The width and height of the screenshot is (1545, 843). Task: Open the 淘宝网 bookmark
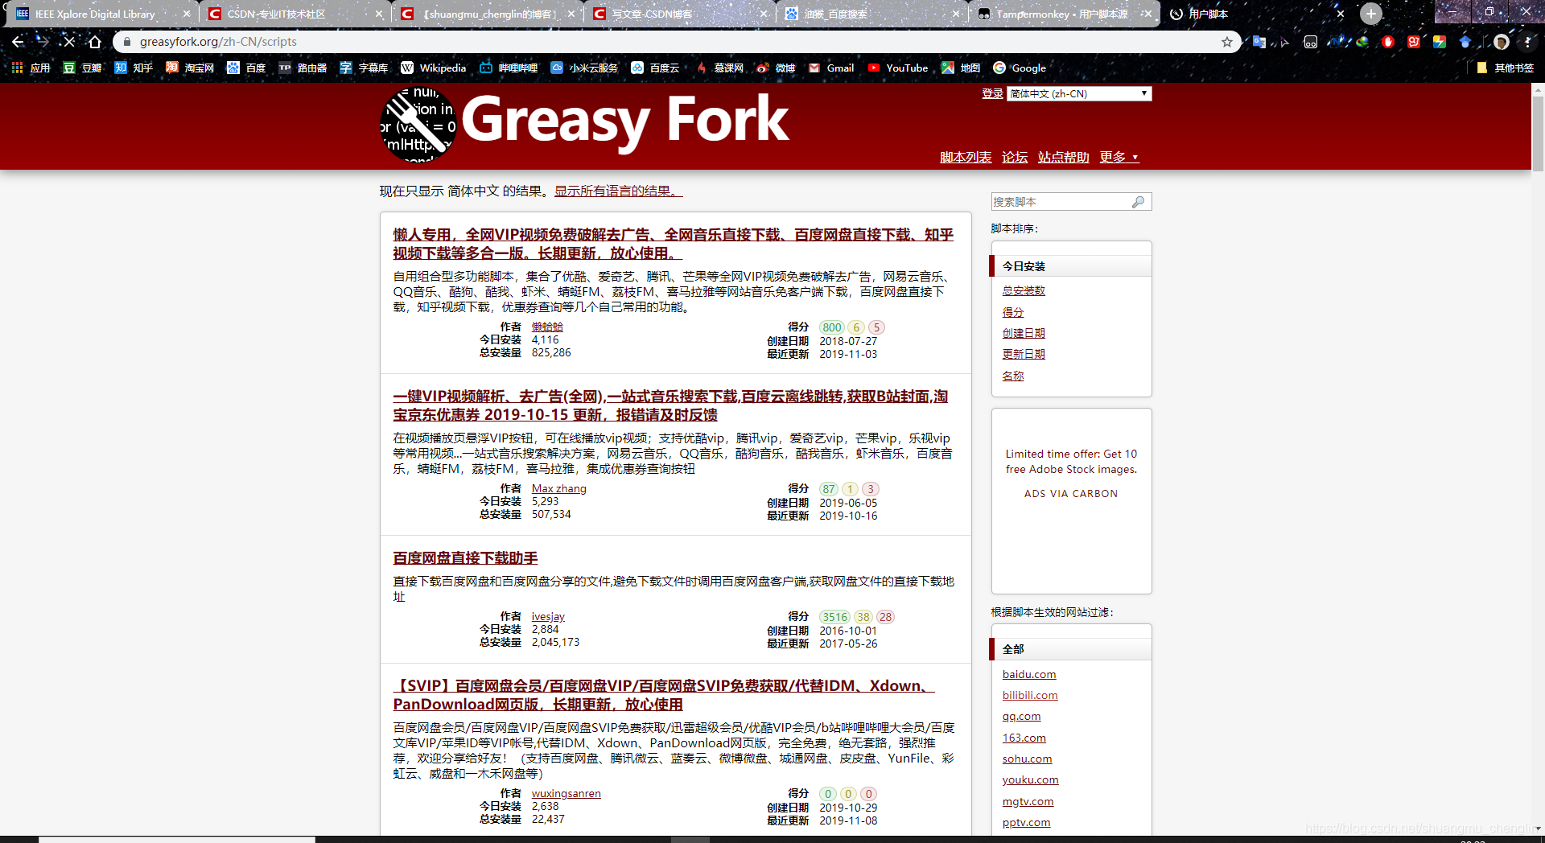tap(190, 68)
